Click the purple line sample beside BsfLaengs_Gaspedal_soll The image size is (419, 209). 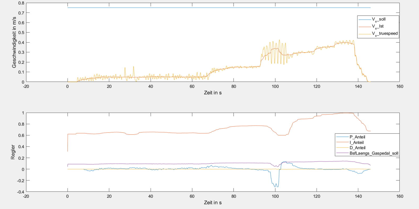tap(342, 153)
